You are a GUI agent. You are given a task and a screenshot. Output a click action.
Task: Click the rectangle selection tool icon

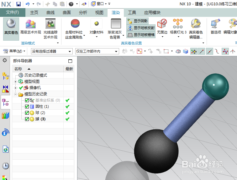point(166,51)
